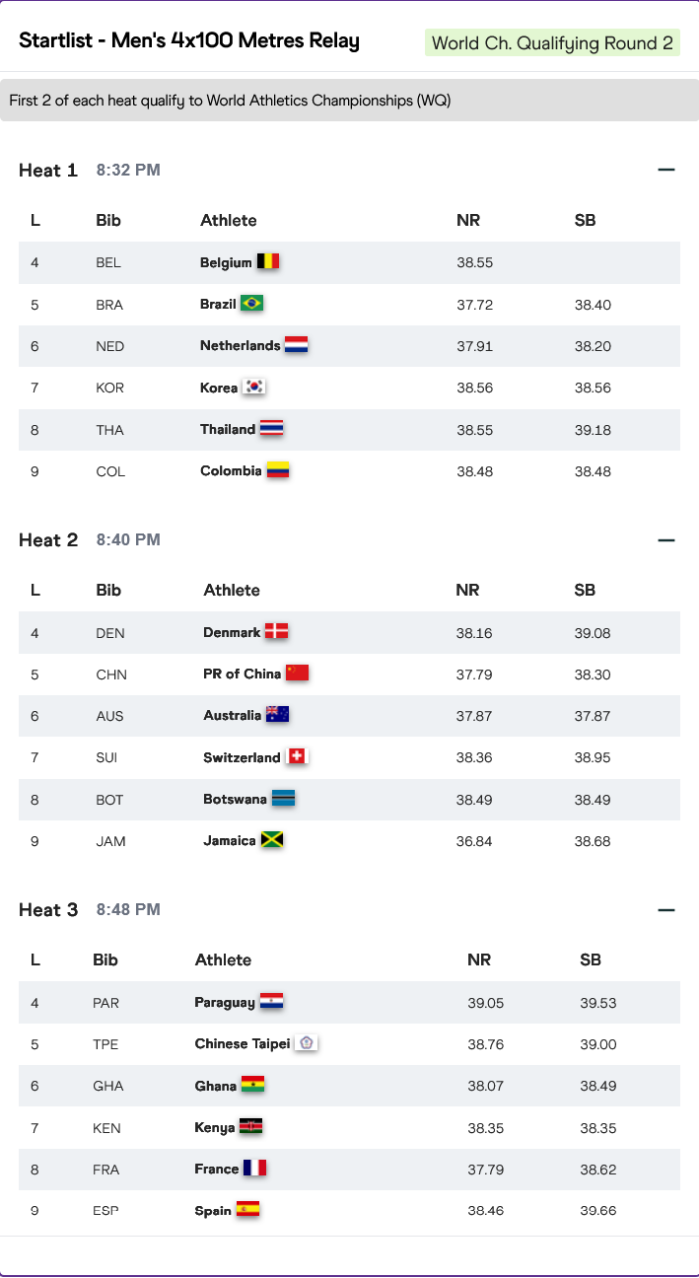699x1278 pixels.
Task: Open the Ghana team link
Action: [x=216, y=1086]
